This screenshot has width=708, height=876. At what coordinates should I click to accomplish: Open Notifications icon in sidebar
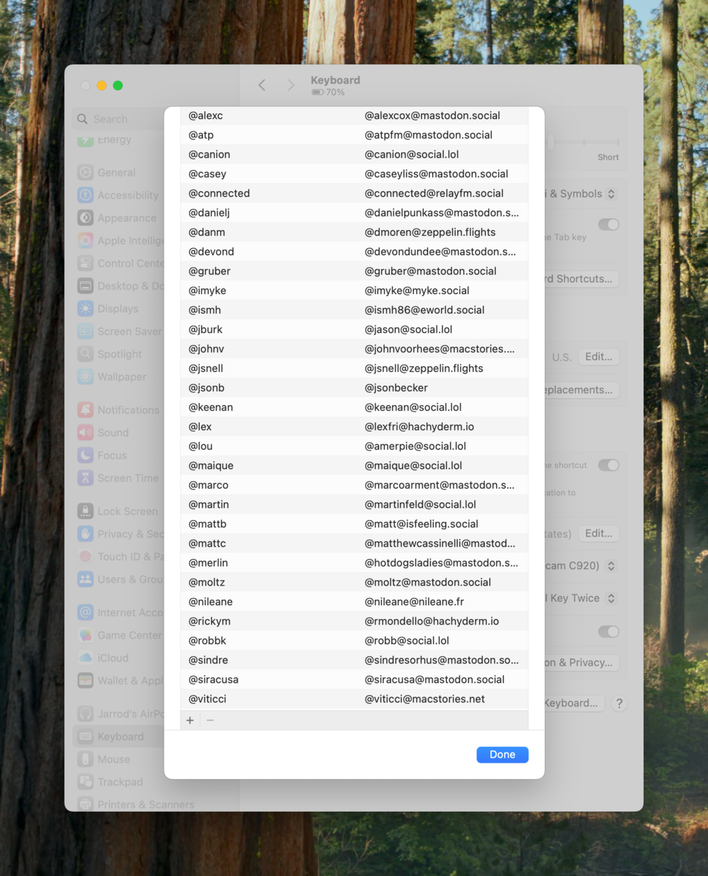pyautogui.click(x=86, y=410)
